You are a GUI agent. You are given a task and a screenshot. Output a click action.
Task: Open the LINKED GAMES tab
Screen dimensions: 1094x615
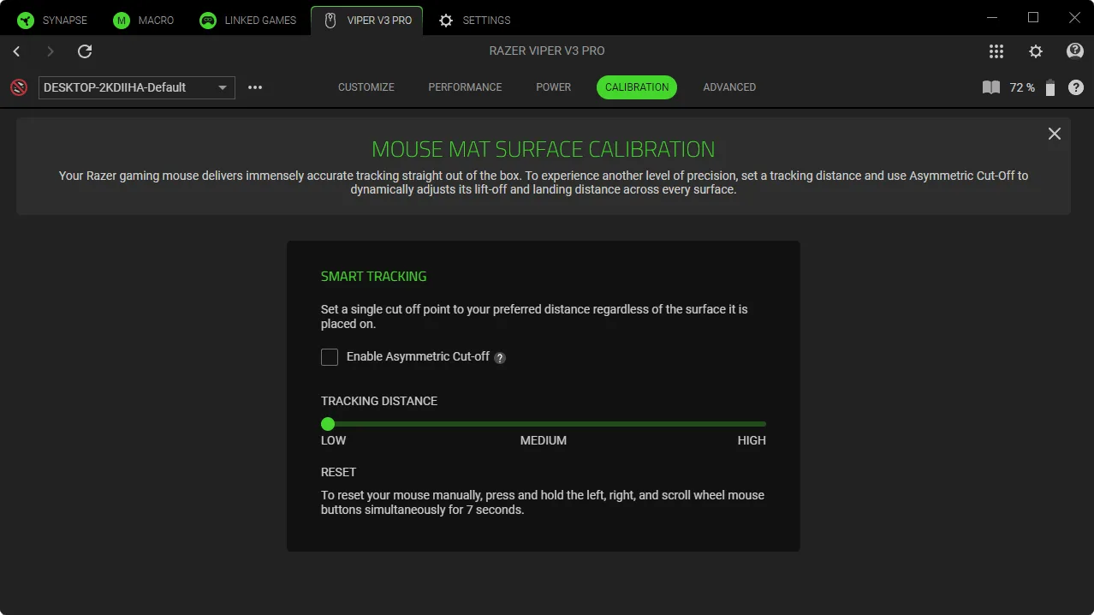(x=248, y=20)
